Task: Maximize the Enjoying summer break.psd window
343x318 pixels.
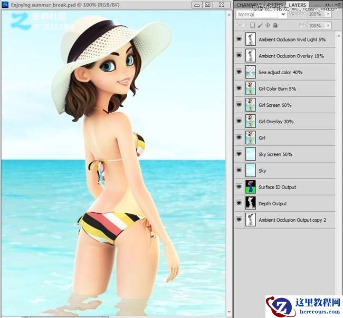Action: [x=207, y=5]
